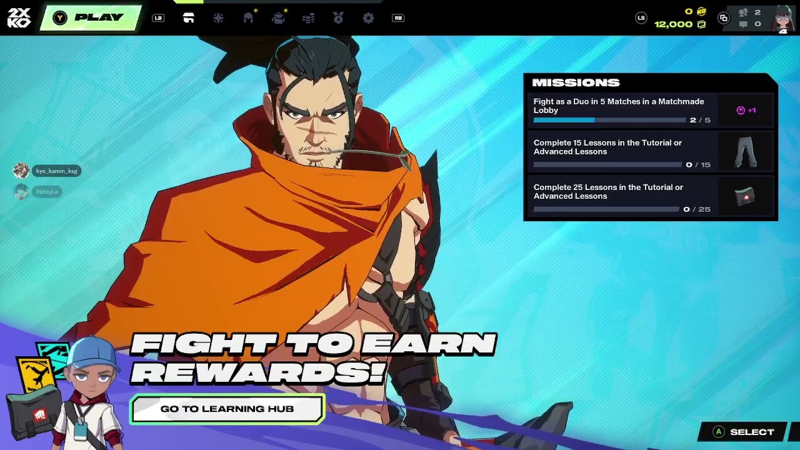
Task: Click the Duo mission +1 reward icon
Action: coord(746,111)
